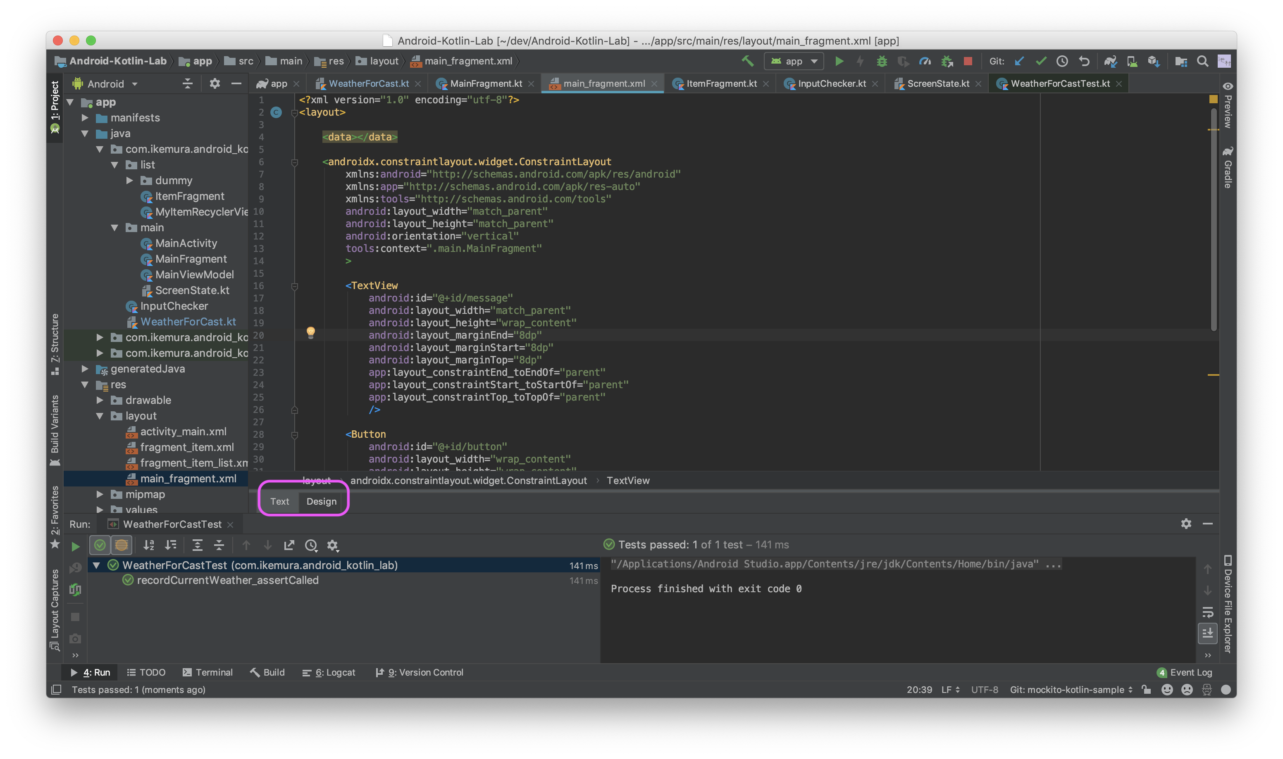The width and height of the screenshot is (1283, 759).
Task: Expand the dummy package
Action: [129, 180]
